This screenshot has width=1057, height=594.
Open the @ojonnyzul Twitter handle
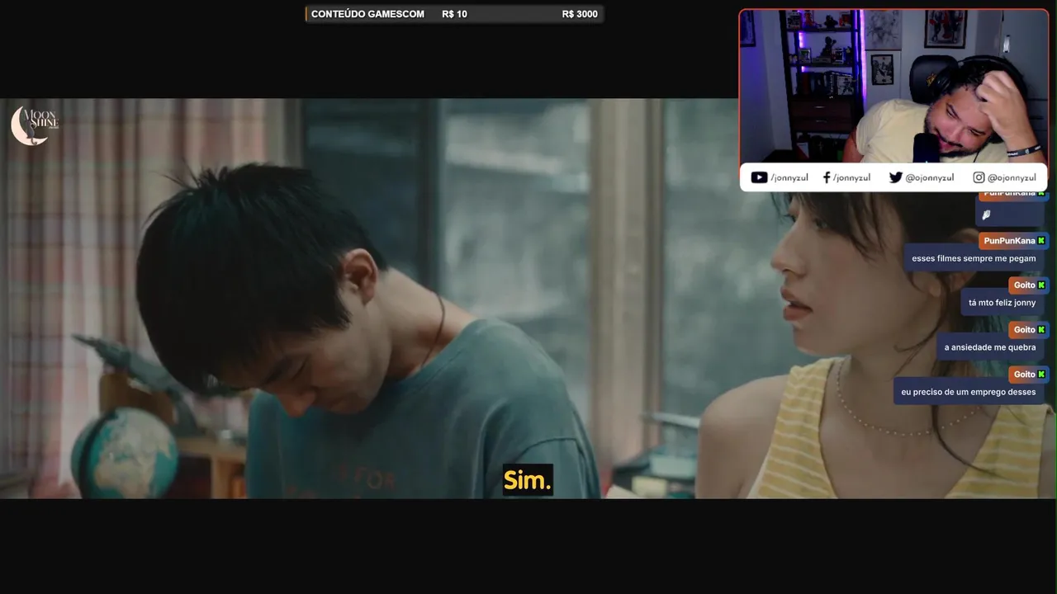pos(929,177)
